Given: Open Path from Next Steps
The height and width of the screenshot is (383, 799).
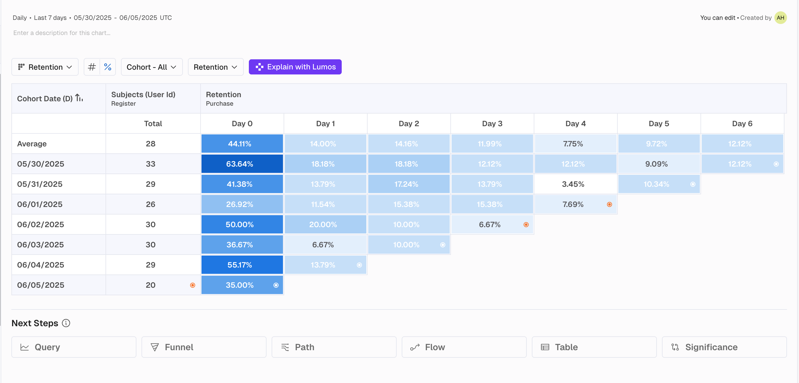Looking at the screenshot, I should [334, 347].
